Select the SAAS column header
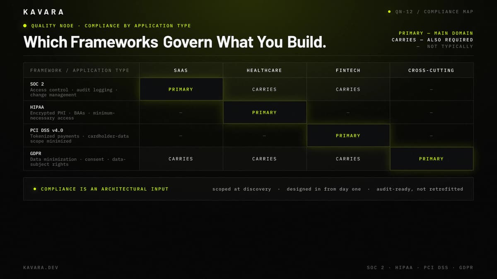Image resolution: width=497 pixels, height=279 pixels. tap(181, 70)
